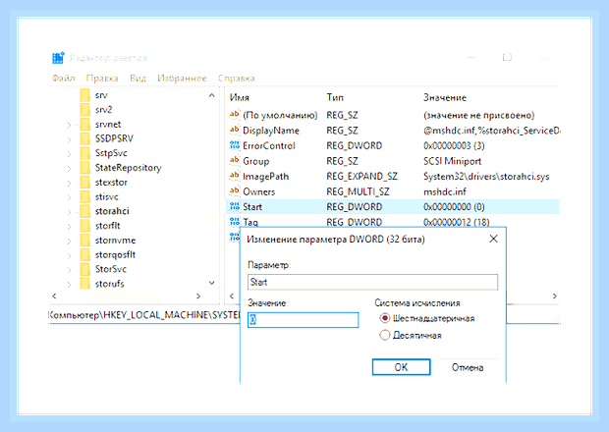This screenshot has width=609, height=432.
Task: Select the storahci folder icon in tree
Action: [x=85, y=211]
